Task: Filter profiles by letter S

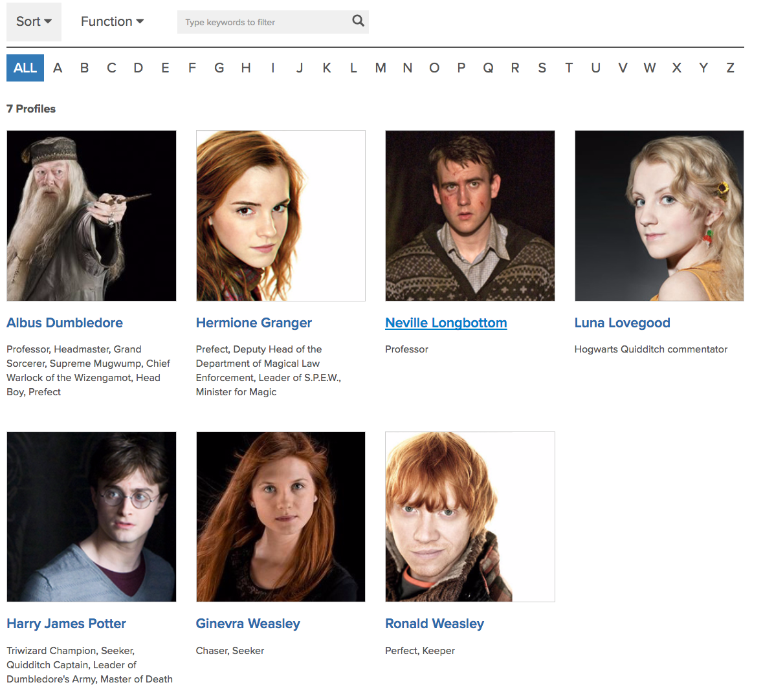Action: (x=542, y=68)
